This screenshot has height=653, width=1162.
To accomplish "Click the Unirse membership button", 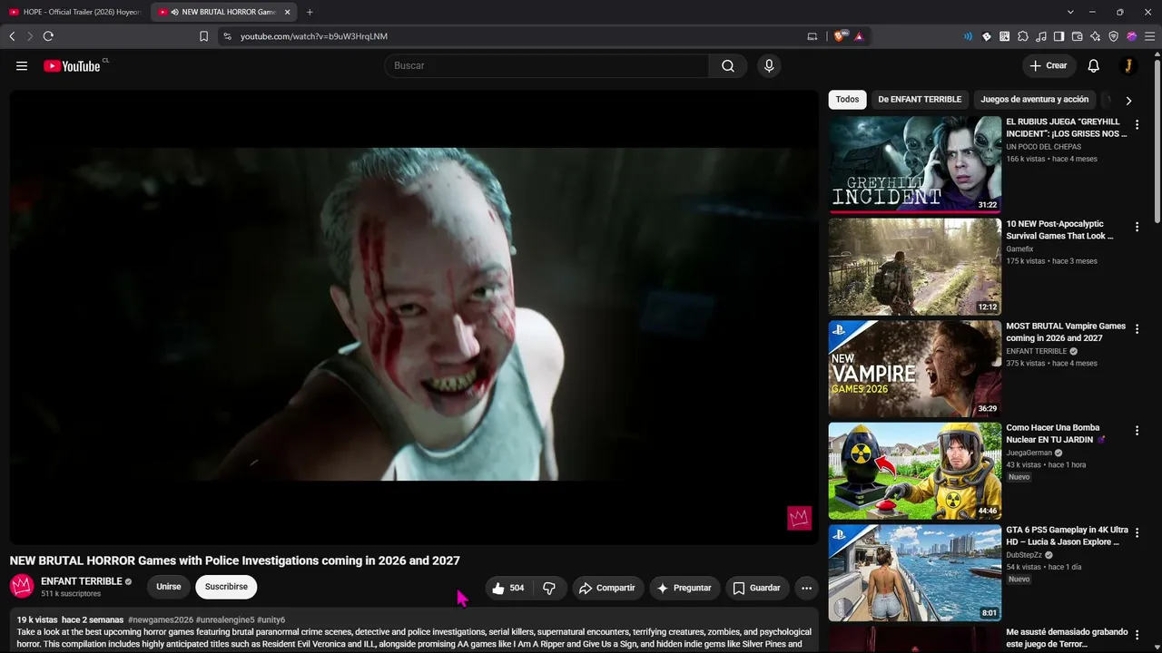I will pyautogui.click(x=169, y=587).
